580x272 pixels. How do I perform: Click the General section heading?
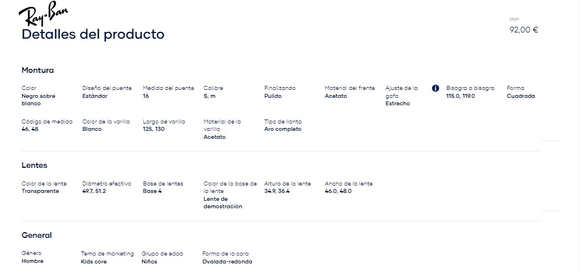[36, 236]
